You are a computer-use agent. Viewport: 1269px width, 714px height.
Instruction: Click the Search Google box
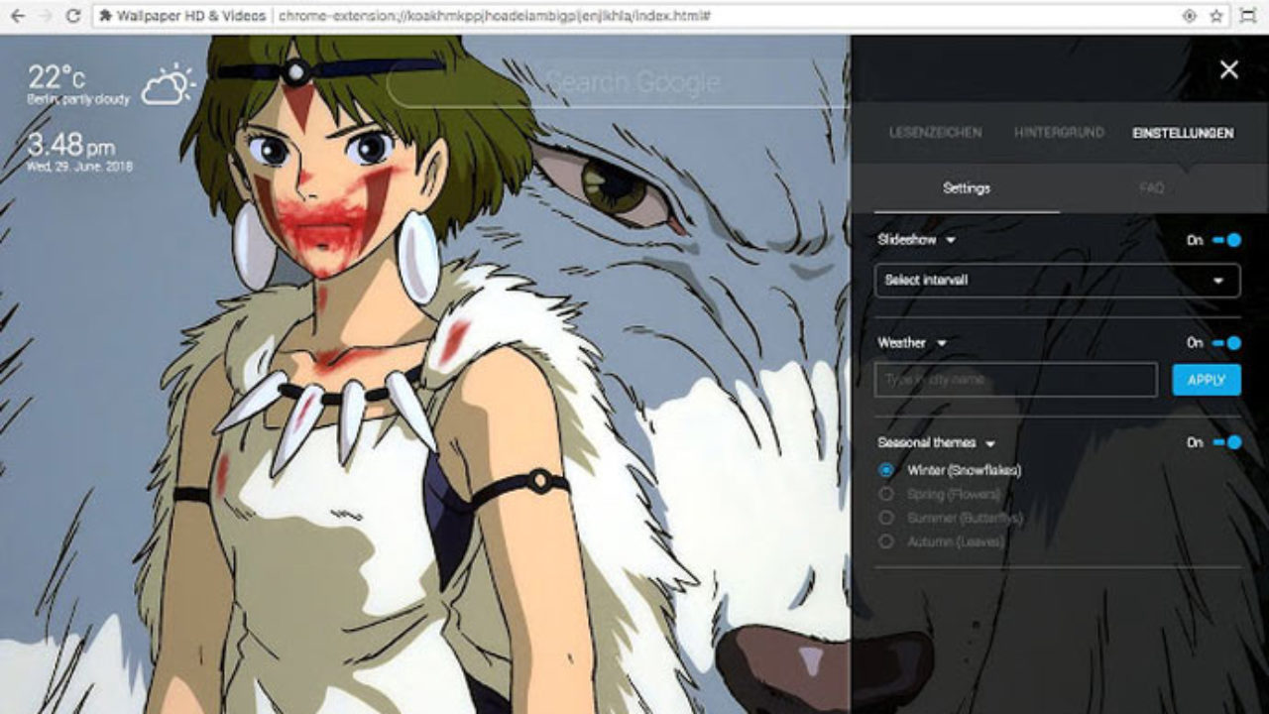[618, 82]
